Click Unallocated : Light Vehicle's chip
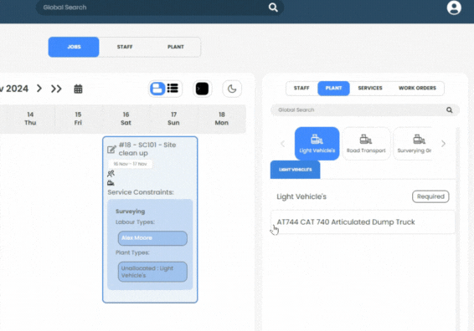The height and width of the screenshot is (331, 474). pyautogui.click(x=152, y=272)
